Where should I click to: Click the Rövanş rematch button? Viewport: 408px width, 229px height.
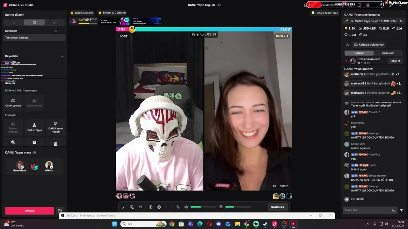point(29,211)
